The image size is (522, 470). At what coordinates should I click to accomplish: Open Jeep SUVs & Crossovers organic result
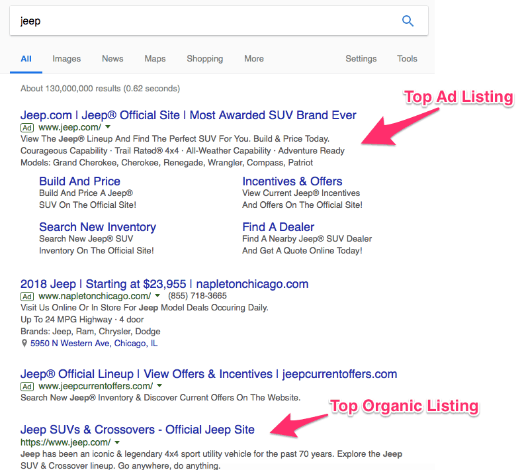138,430
